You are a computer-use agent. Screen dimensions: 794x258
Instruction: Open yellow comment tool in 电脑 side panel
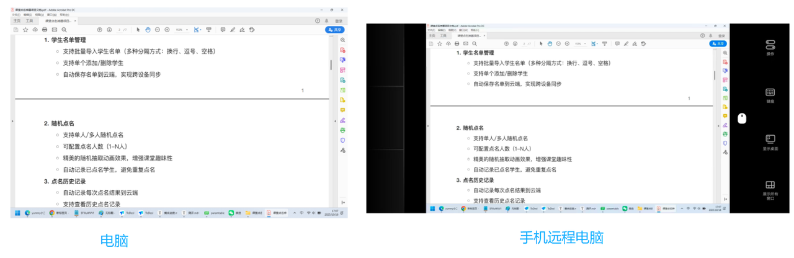[342, 110]
